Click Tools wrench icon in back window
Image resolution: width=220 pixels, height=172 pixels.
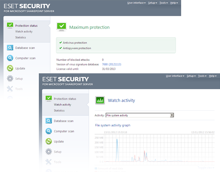coord(10,89)
